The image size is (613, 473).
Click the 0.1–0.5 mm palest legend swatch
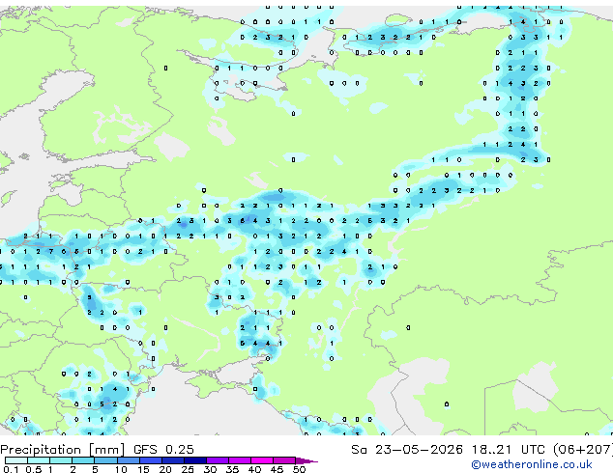[16, 460]
